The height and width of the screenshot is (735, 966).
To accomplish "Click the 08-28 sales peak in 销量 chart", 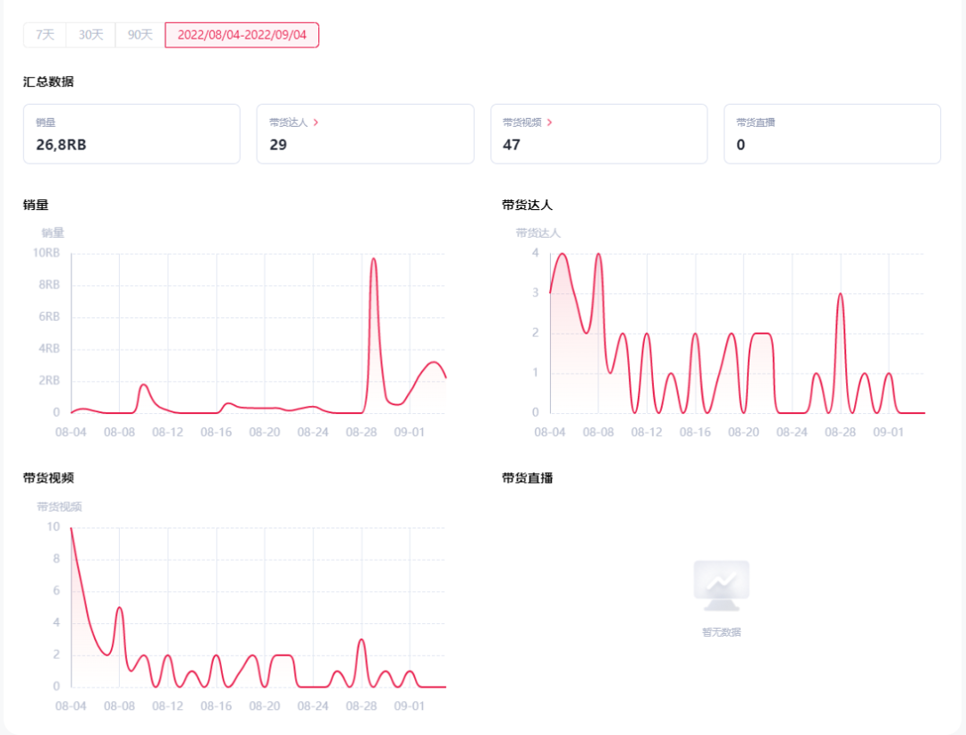I will click(373, 259).
